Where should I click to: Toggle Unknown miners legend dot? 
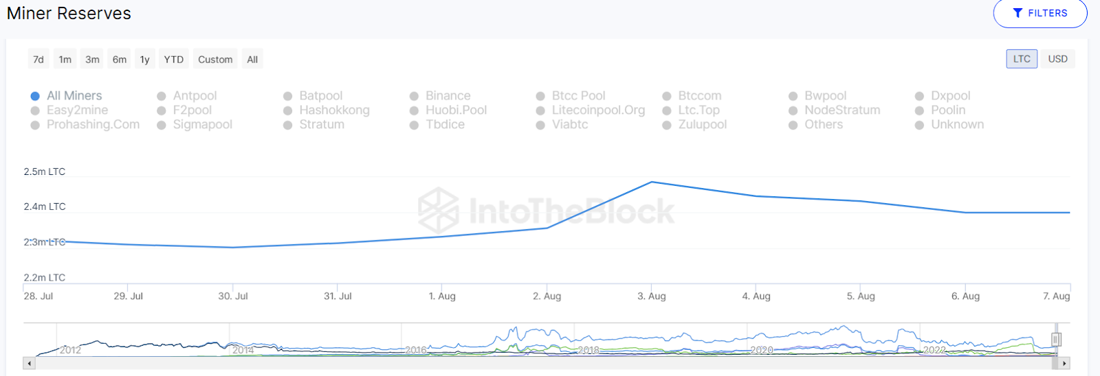tap(919, 125)
